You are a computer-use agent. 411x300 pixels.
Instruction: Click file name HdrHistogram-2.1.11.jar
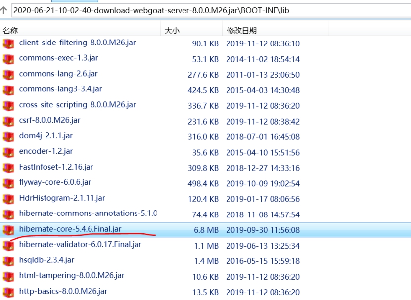coord(62,198)
